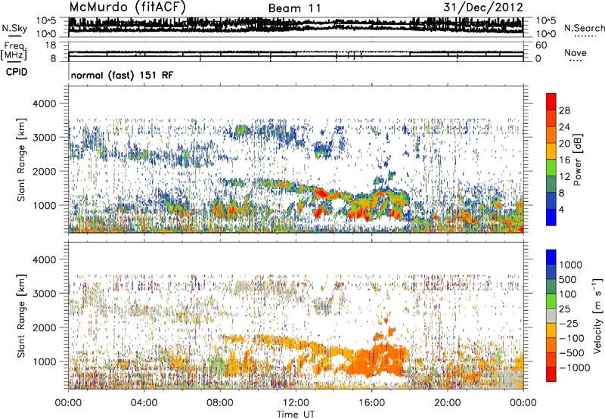Viewport: 605px width, 419px height.
Task: Pick the 24–28 dB orange Power bar segment
Action: (551, 118)
